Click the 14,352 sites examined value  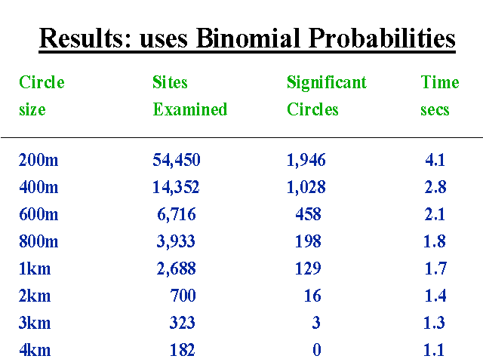176,187
